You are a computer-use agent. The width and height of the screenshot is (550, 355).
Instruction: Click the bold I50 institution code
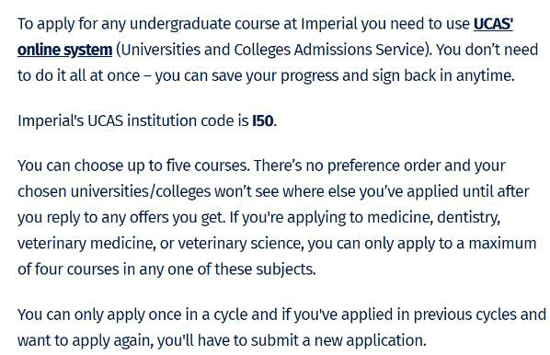click(x=263, y=120)
